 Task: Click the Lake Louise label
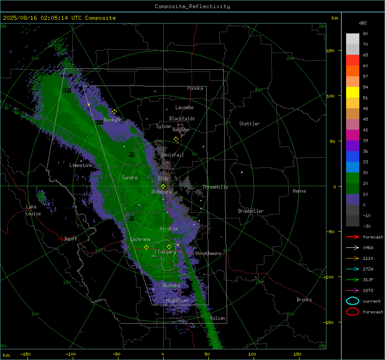[x=33, y=210]
